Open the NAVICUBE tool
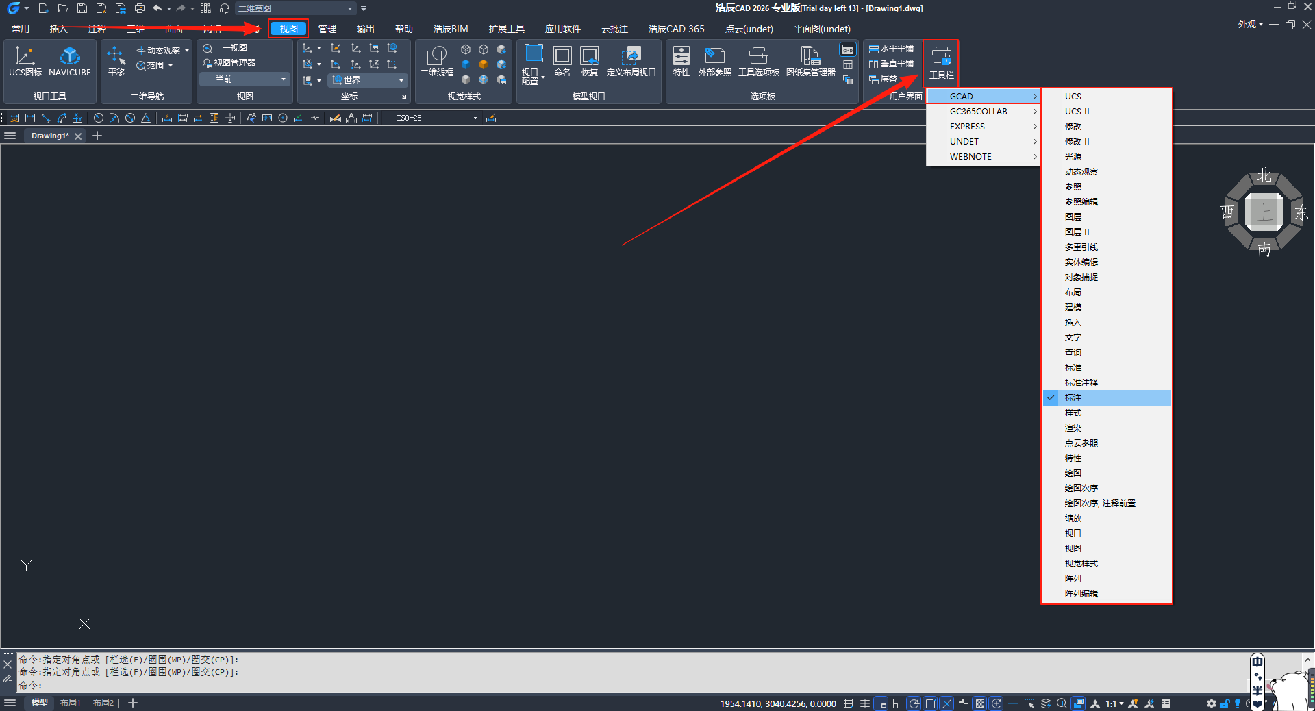This screenshot has height=711, width=1315. [70, 61]
